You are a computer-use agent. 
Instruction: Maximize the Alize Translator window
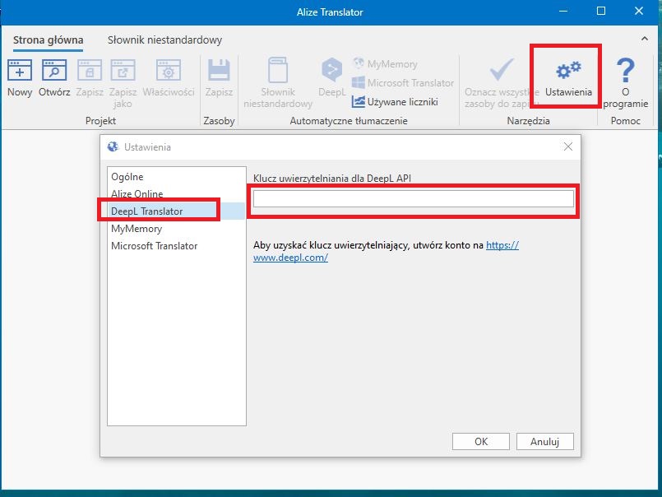click(x=601, y=12)
